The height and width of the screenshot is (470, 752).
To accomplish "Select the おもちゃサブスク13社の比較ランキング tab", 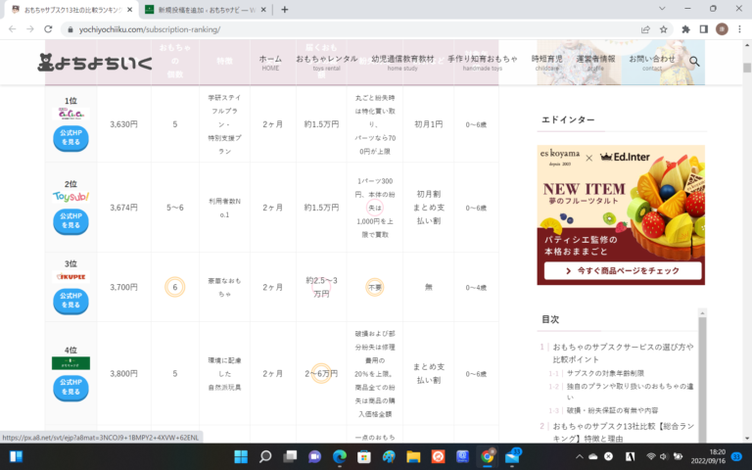I will (71, 9).
